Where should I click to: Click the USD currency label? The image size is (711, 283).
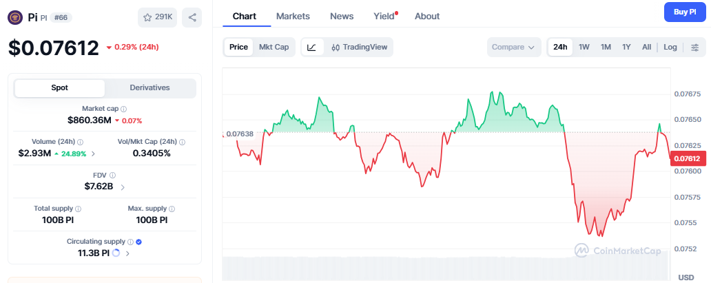pos(686,277)
